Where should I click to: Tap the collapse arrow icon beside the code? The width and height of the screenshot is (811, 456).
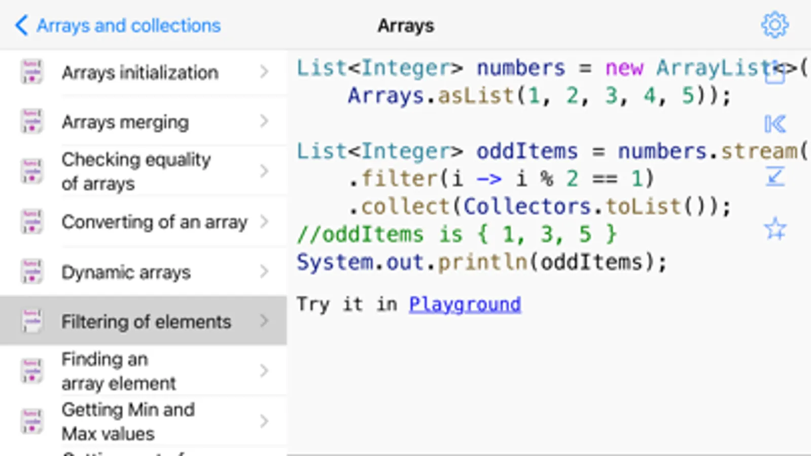[x=775, y=177]
